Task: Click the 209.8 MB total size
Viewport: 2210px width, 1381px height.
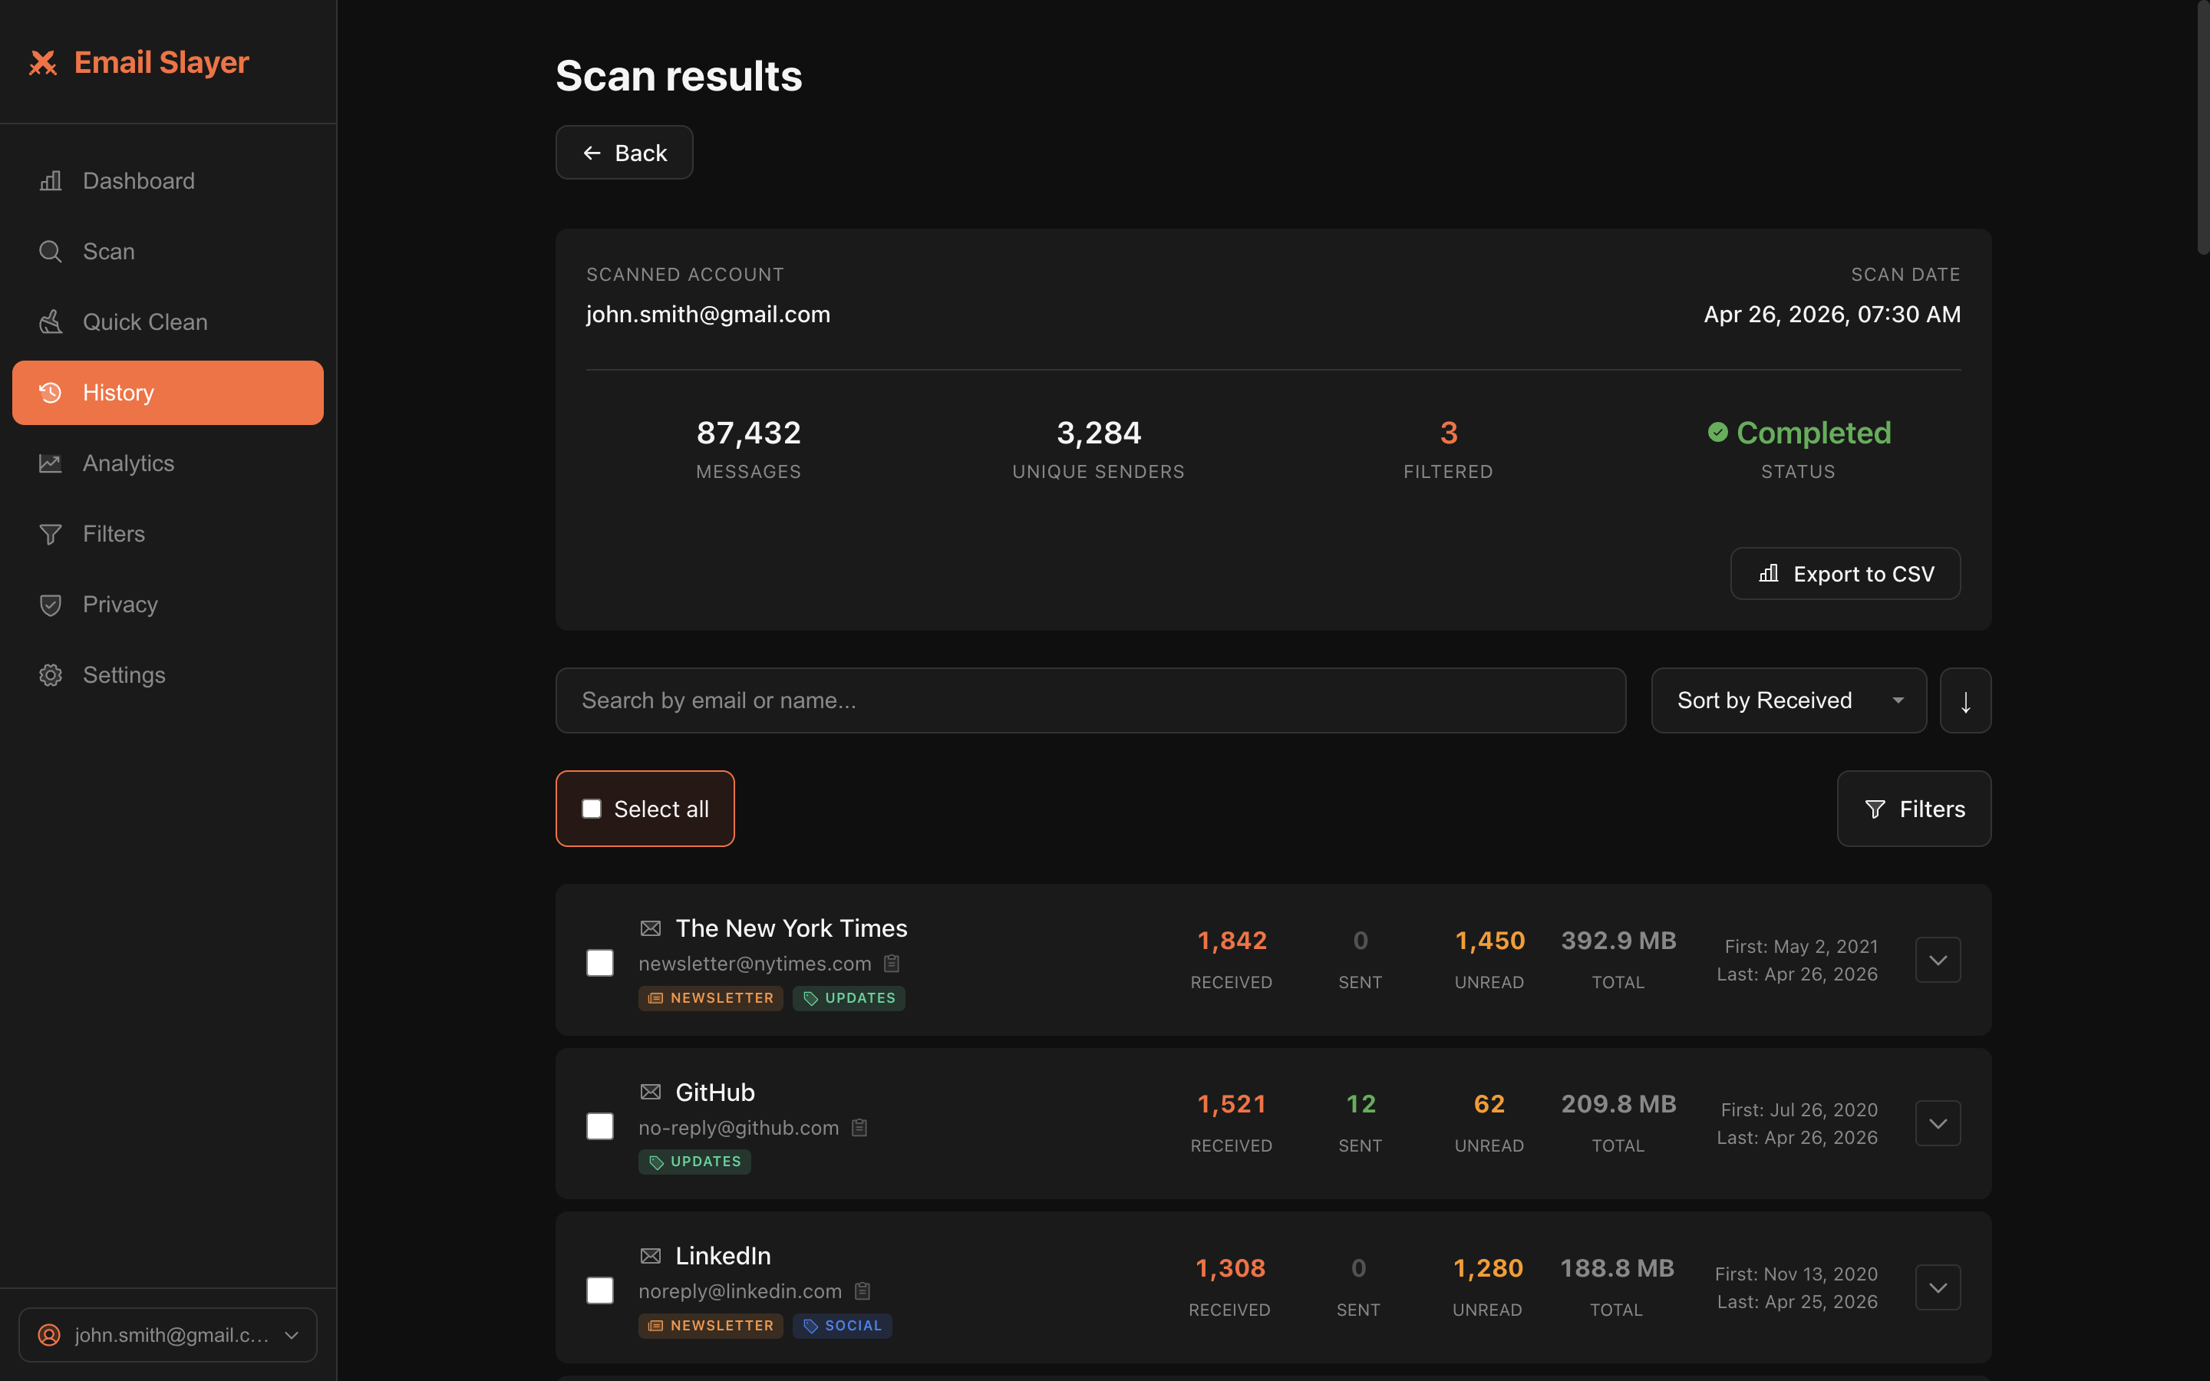Action: point(1618,1104)
